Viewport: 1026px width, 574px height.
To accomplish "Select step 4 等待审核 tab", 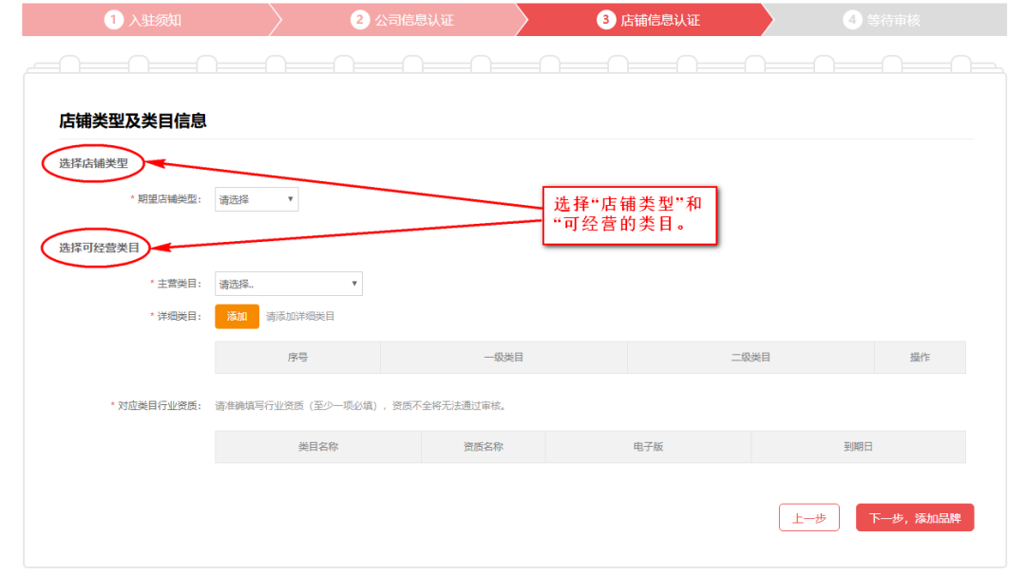I will pyautogui.click(x=883, y=20).
